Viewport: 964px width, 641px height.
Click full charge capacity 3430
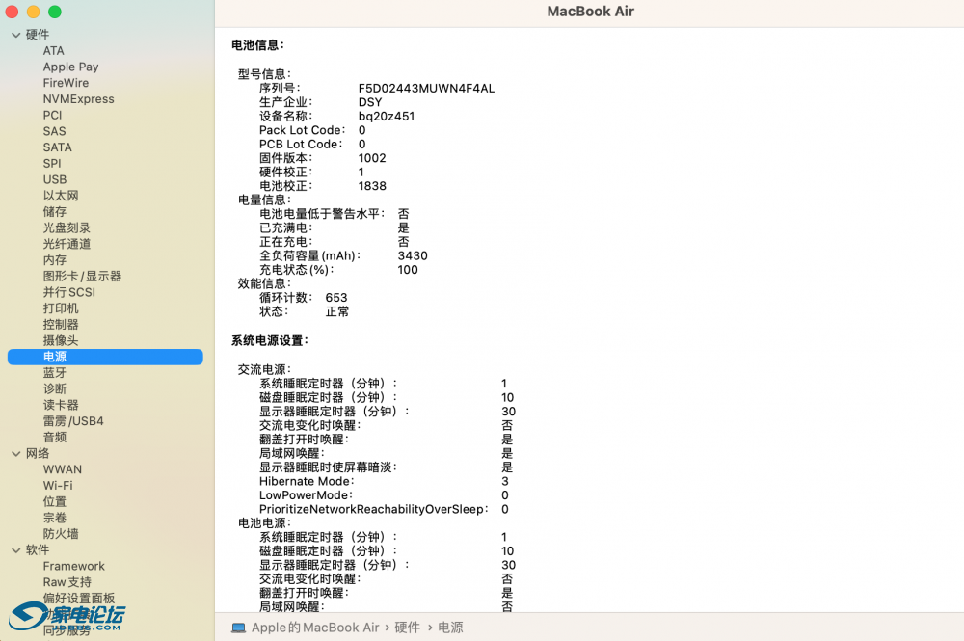pyautogui.click(x=413, y=256)
